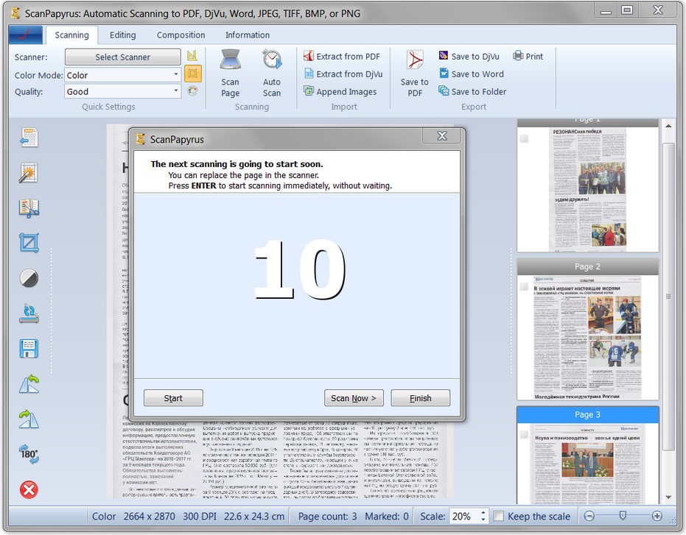
Task: Click the red delete page icon
Action: point(29,489)
